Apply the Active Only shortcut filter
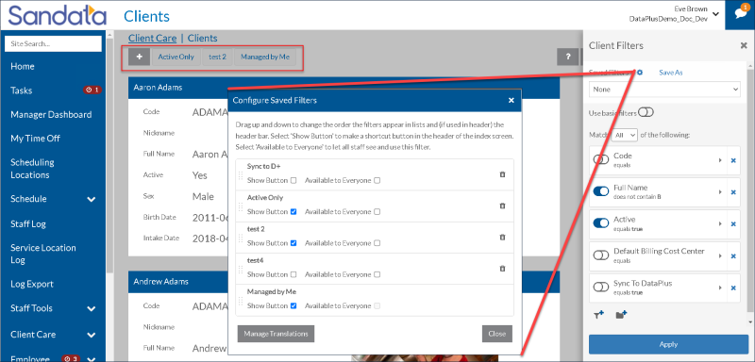This screenshot has height=362, width=755. pos(176,57)
